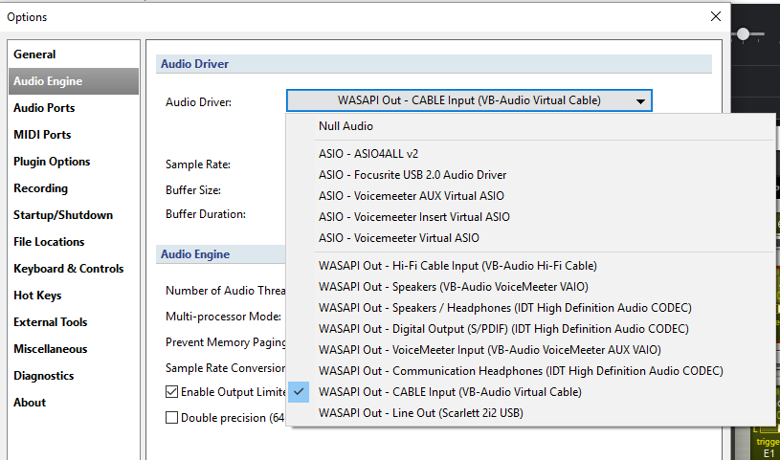Open Startup/Shutdown settings
Screen dimensions: 780x460
(x=74, y=215)
